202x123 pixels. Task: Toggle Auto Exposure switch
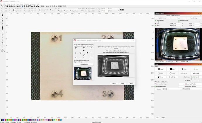[x=155, y=20]
